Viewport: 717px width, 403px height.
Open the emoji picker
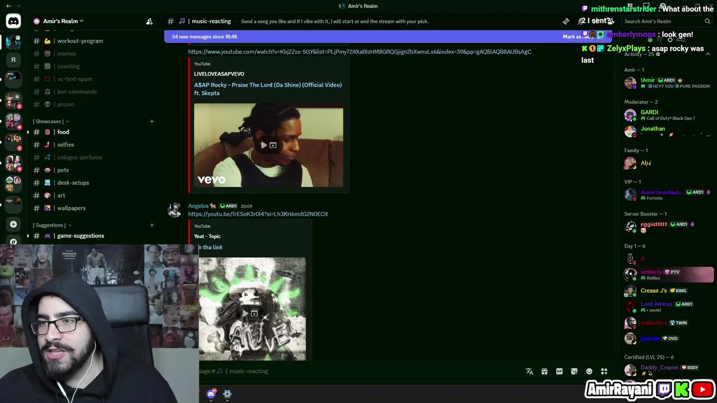[x=589, y=371]
